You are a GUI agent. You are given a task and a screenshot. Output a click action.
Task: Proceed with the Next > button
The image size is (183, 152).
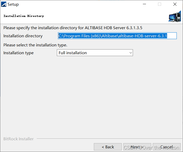tap(137, 147)
